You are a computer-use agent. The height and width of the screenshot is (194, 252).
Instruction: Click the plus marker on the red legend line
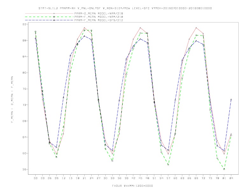point(54,13)
